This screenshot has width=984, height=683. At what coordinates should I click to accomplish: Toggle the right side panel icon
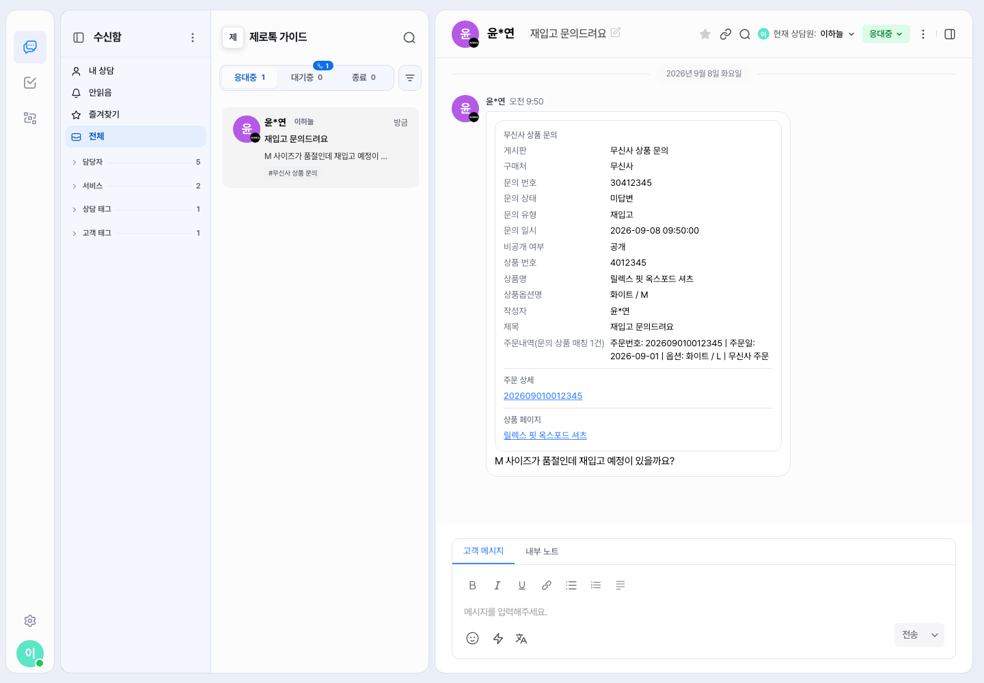click(x=950, y=34)
